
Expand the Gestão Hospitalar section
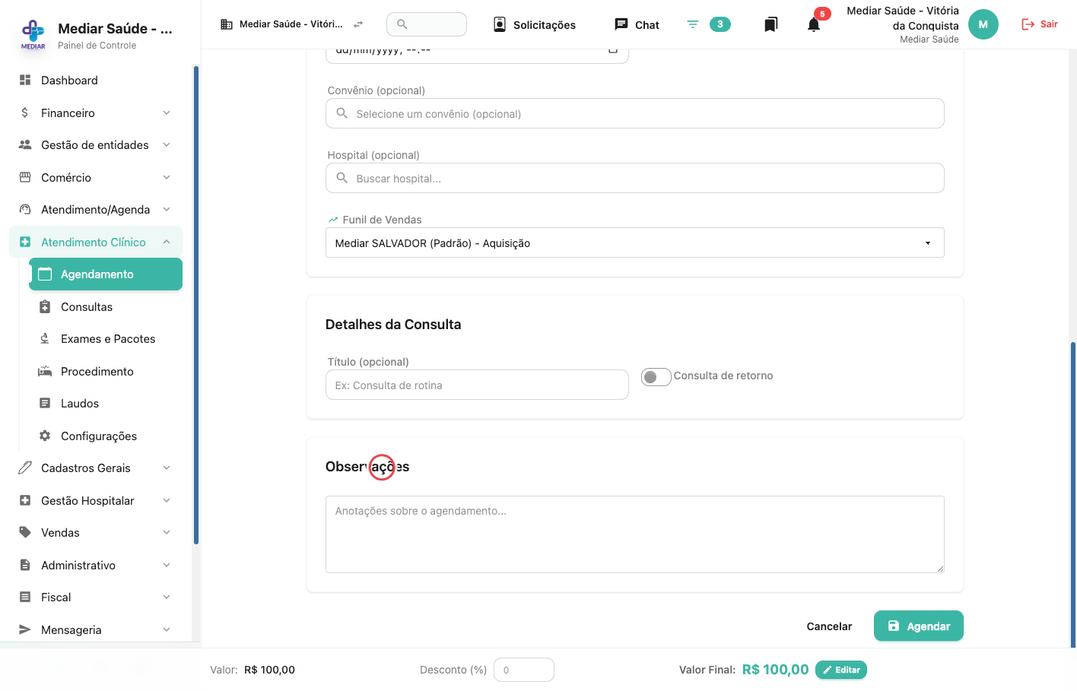click(96, 500)
